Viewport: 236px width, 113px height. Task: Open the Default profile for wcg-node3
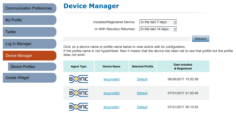pos(142,79)
